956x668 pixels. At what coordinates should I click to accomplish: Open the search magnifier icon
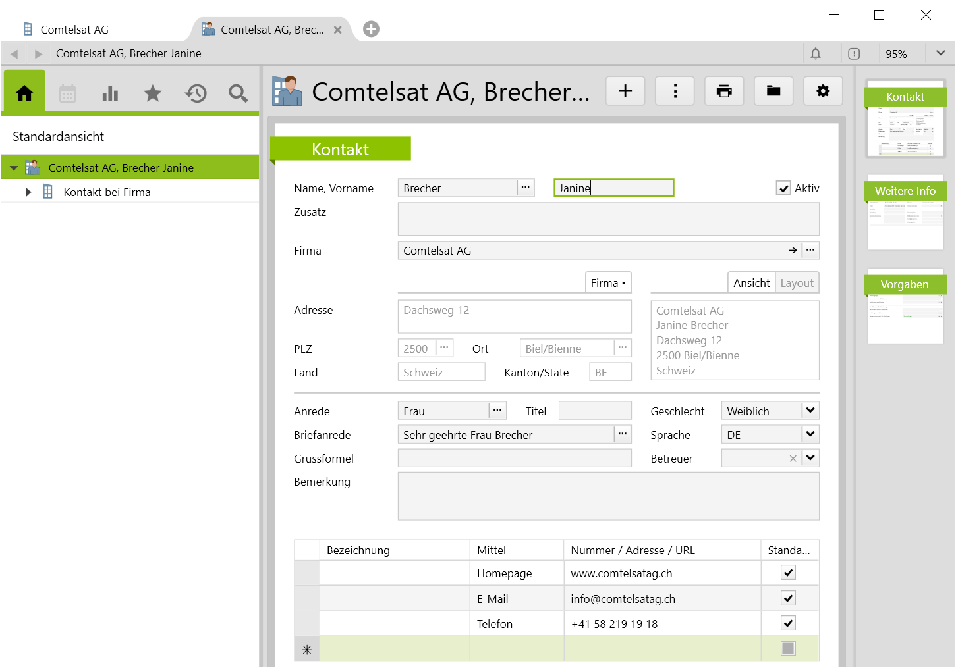tap(238, 93)
